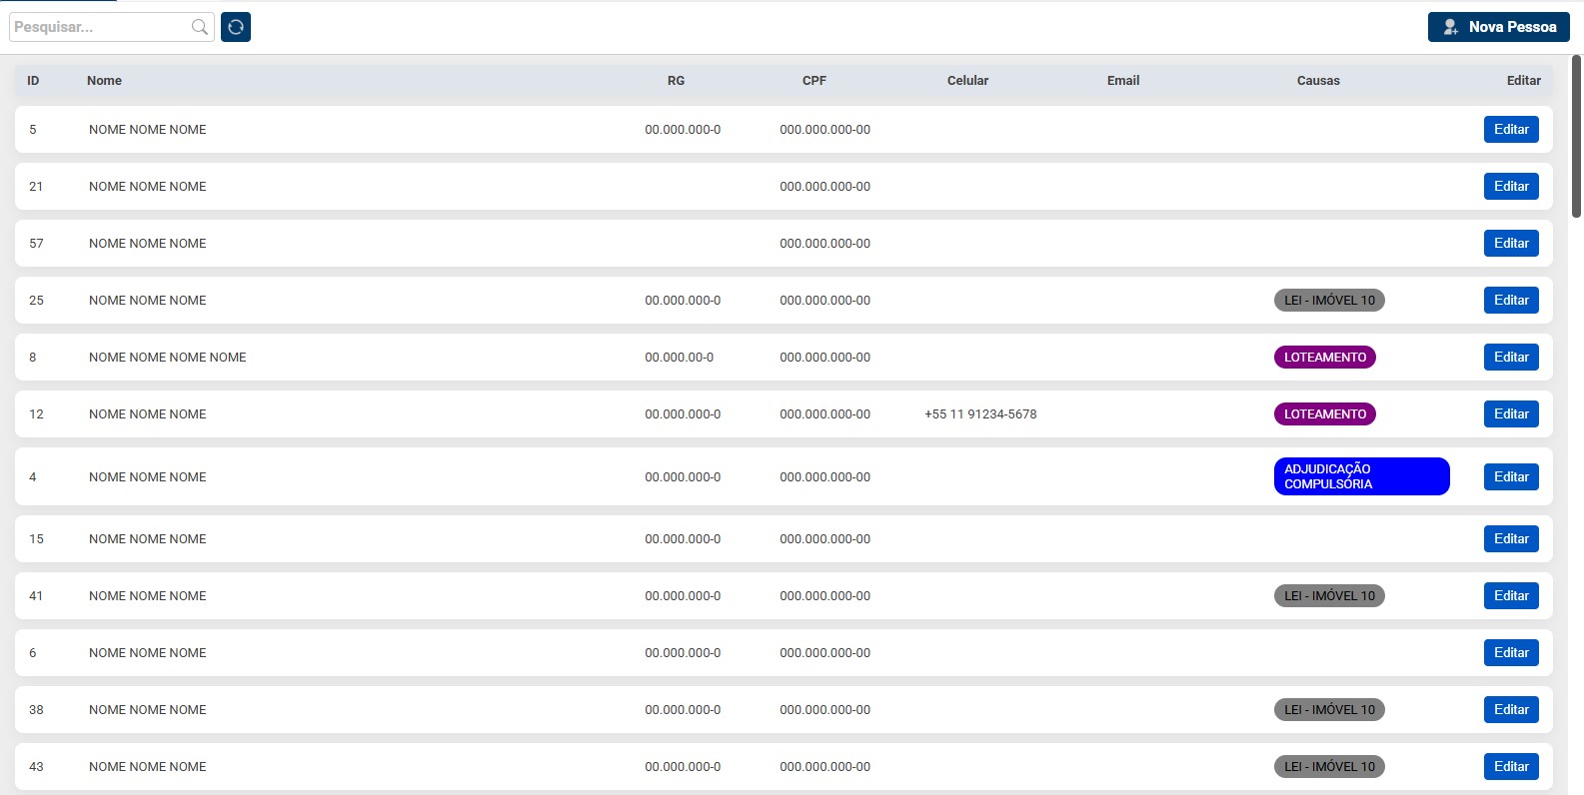Click the Causas column header
This screenshot has width=1584, height=795.
pyautogui.click(x=1317, y=81)
